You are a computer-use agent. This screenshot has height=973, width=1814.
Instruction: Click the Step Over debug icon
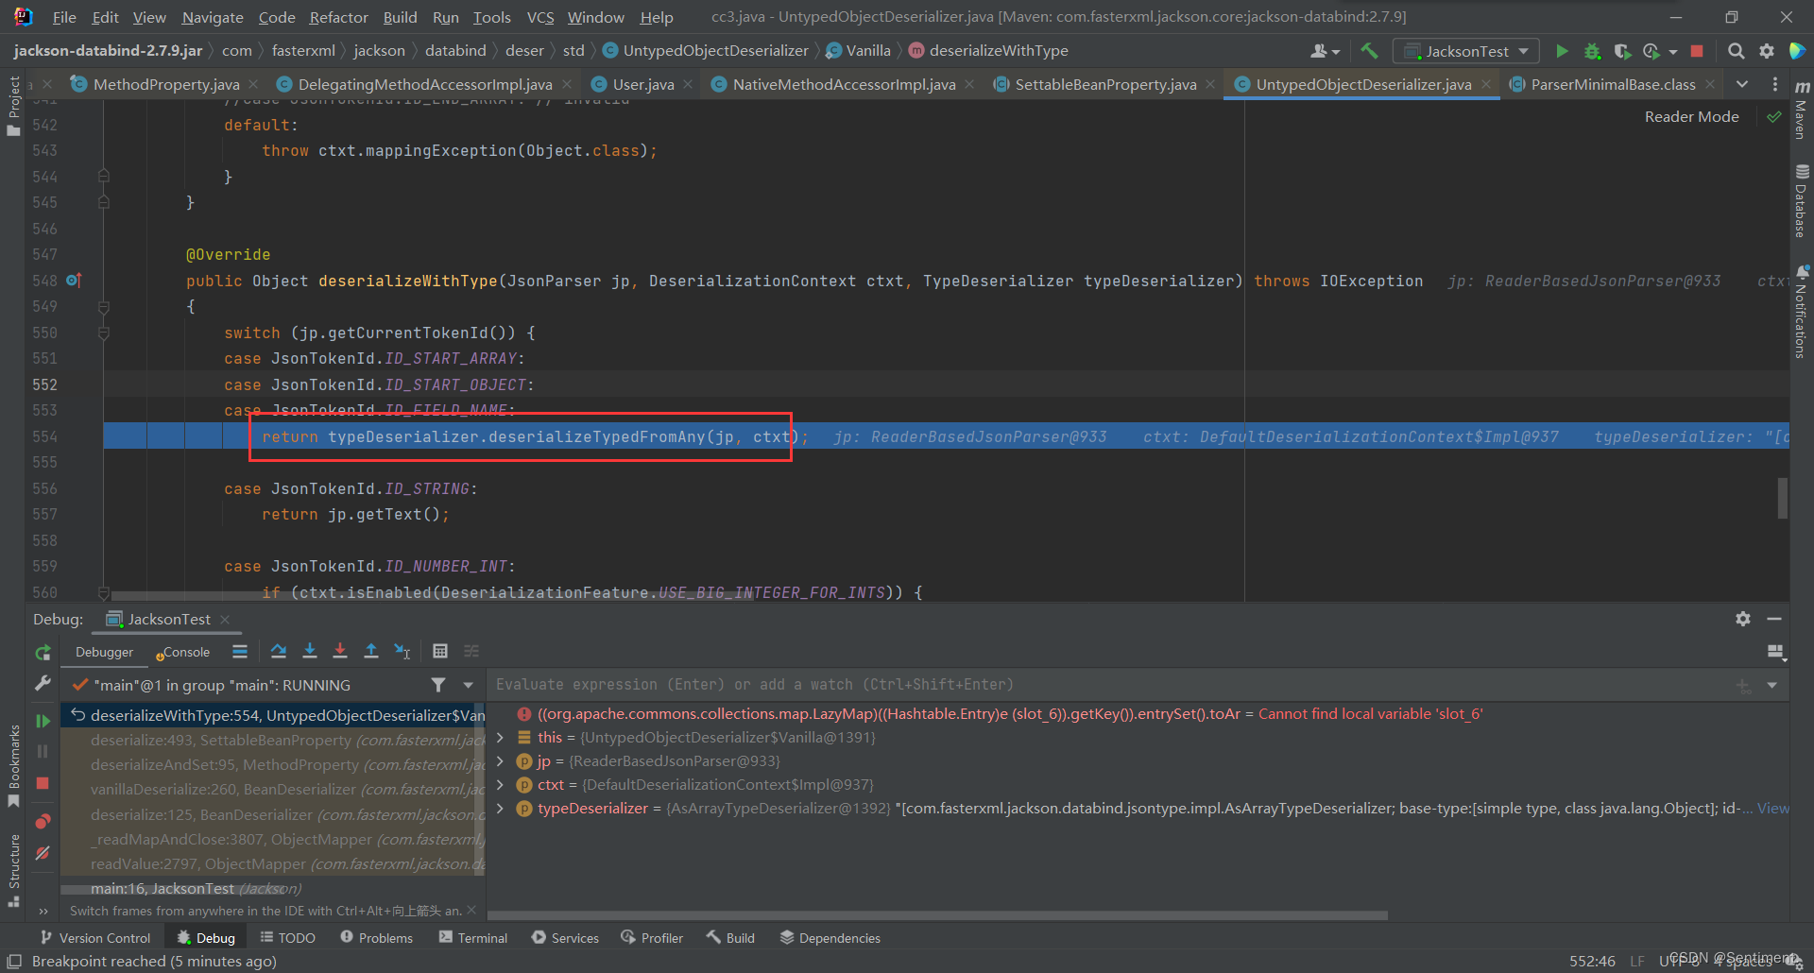click(x=278, y=651)
